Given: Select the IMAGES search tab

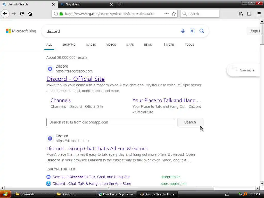Looking at the screenshot, I should click(91, 45).
